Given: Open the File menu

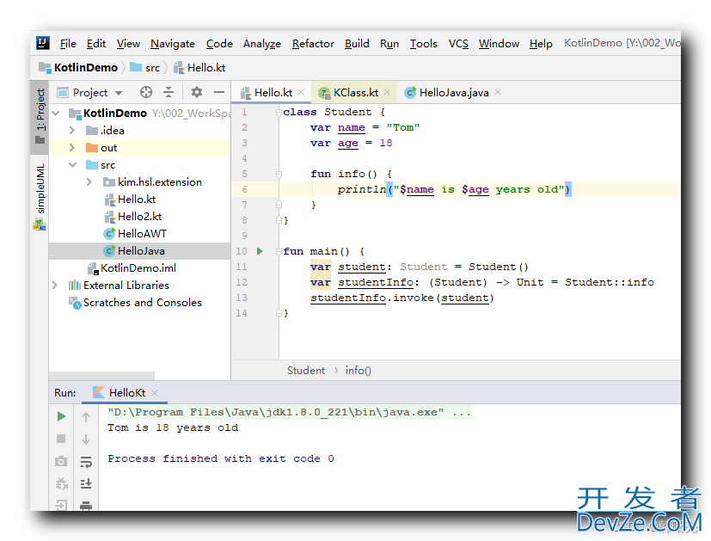Looking at the screenshot, I should (68, 44).
